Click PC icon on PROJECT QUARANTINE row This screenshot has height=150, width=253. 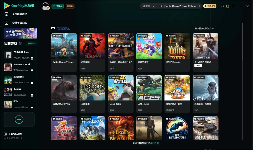(32, 58)
